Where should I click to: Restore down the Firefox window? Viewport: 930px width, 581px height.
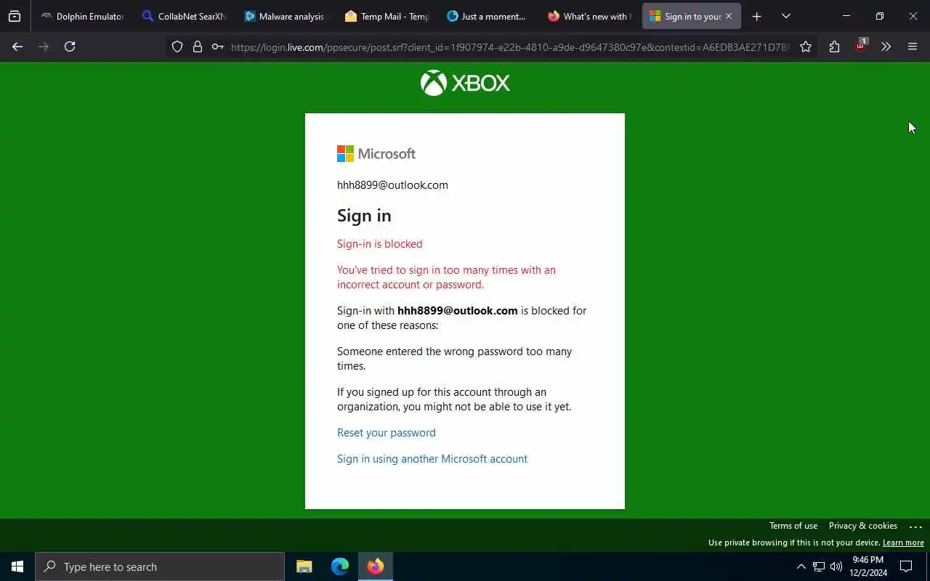(x=880, y=16)
